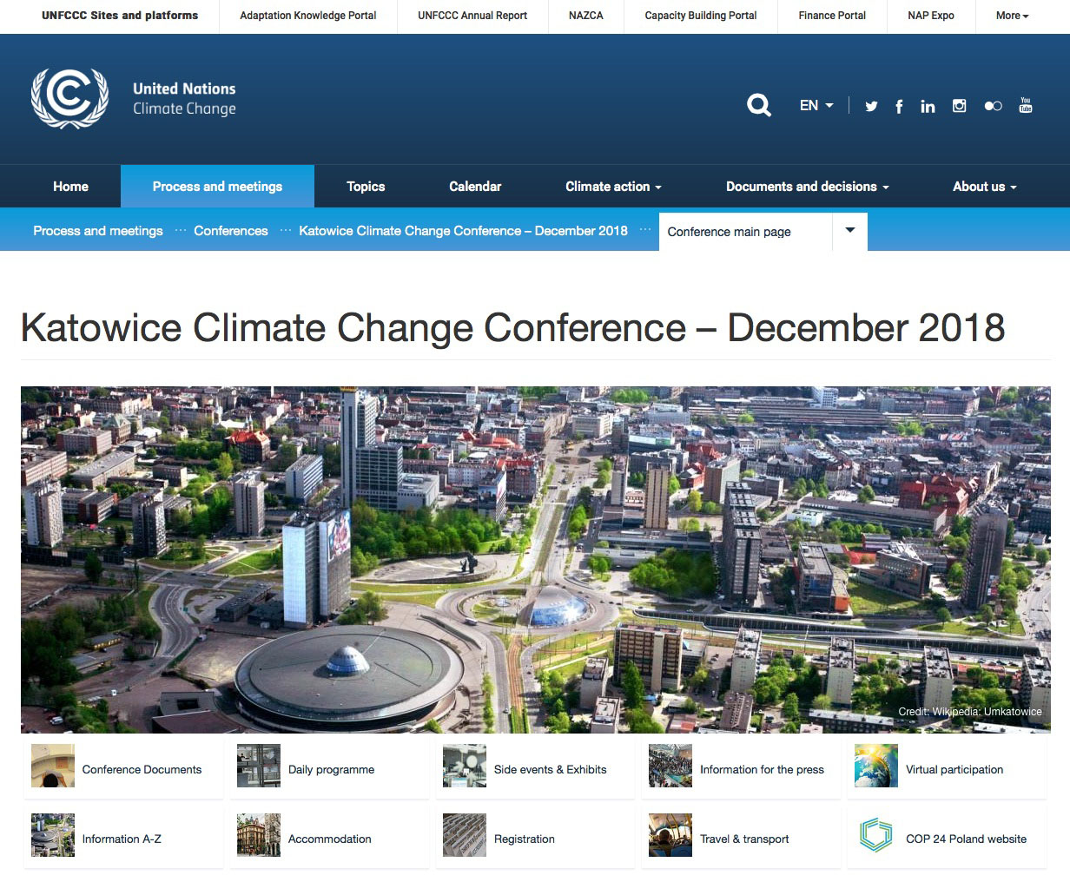1070x895 pixels.
Task: Select Conference main page combo box
Action: coord(763,232)
